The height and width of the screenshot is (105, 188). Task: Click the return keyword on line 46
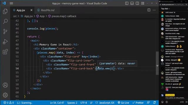coord(32,37)
